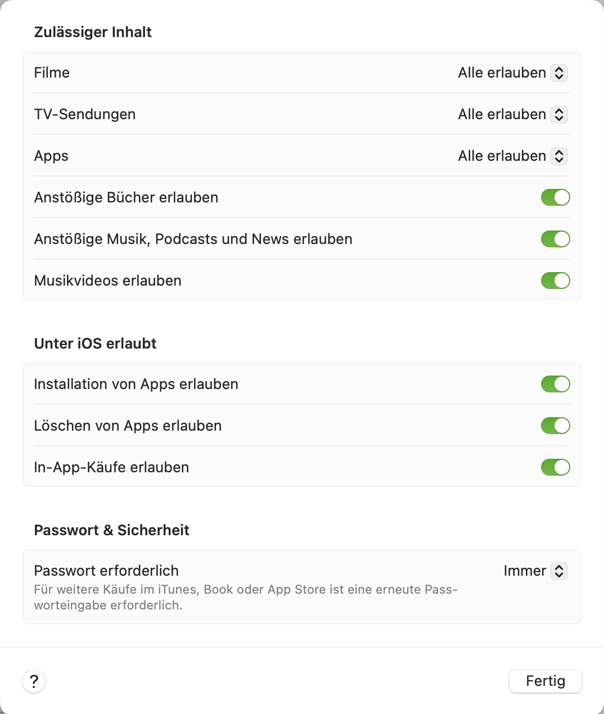
Task: Click the Filme row label
Action: 52,73
